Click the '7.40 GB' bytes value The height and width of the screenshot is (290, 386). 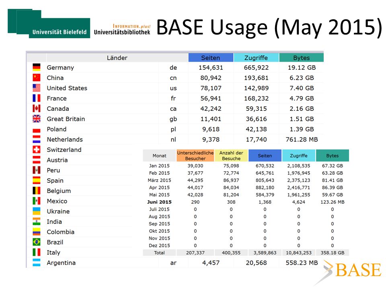(302, 88)
